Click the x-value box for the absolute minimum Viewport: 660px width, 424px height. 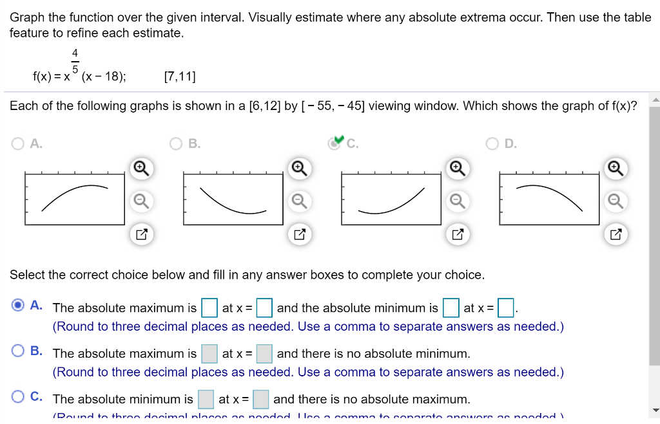pyautogui.click(x=506, y=308)
